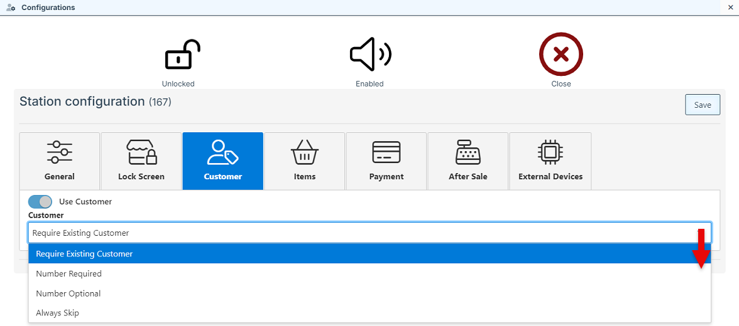Switch to the Lock Screen tab
Image resolution: width=739 pixels, height=326 pixels.
[141, 160]
